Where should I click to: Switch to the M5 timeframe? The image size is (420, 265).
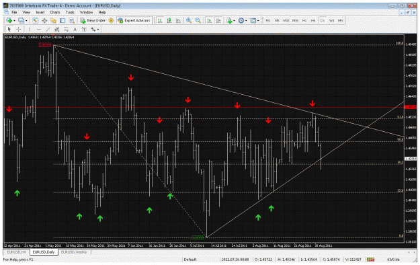pos(277,20)
